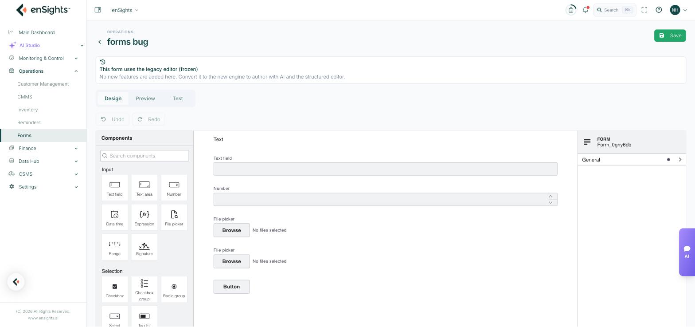The width and height of the screenshot is (695, 327).
Task: Click the Undo button
Action: (113, 119)
